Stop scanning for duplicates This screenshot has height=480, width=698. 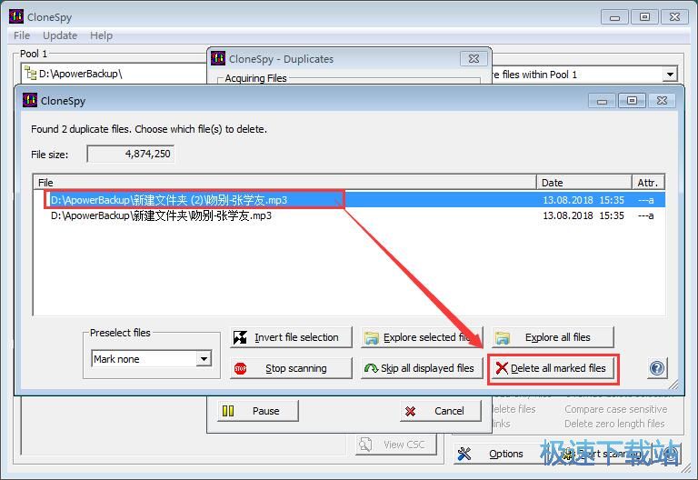click(291, 368)
